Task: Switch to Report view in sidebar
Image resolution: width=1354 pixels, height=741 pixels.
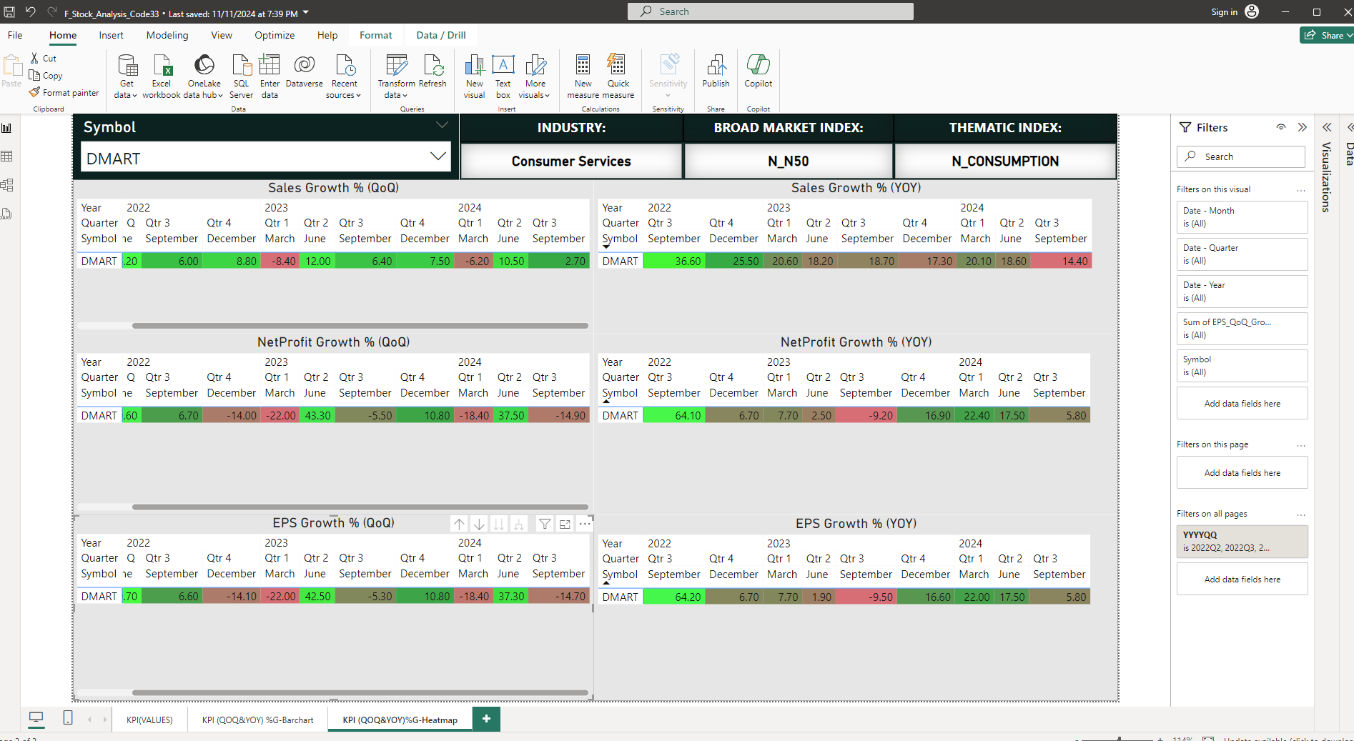Action: click(x=7, y=128)
